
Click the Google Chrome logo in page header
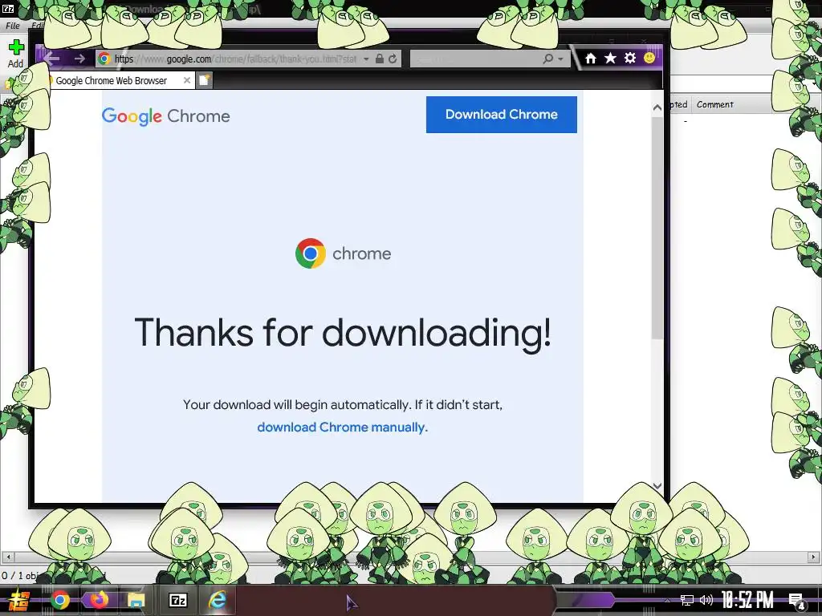click(165, 115)
